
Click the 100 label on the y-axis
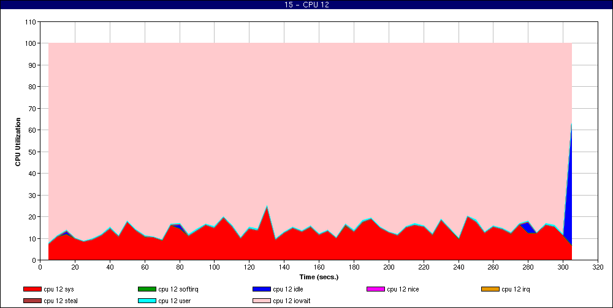[x=31, y=43]
